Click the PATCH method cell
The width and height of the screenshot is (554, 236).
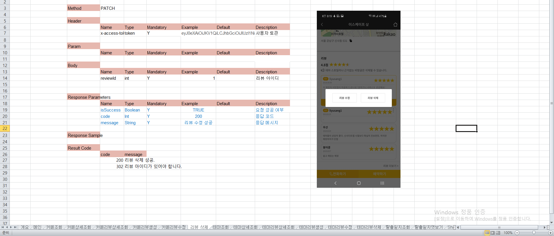click(x=112, y=8)
